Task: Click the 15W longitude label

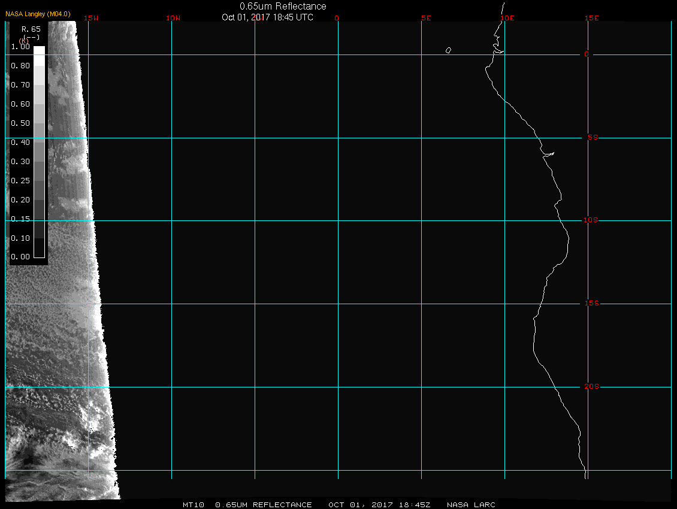Action: tap(90, 18)
